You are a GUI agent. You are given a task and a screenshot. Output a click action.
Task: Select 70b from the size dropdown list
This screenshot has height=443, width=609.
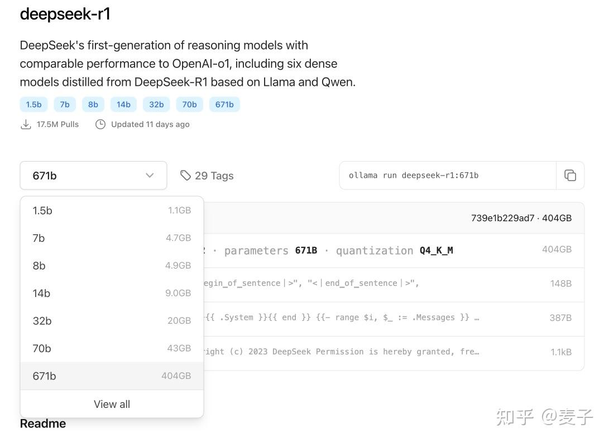click(41, 348)
